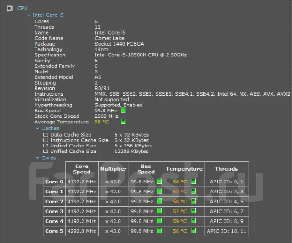Click the Code Name value Comet Lake
The height and width of the screenshot is (243, 292).
(x=109, y=38)
